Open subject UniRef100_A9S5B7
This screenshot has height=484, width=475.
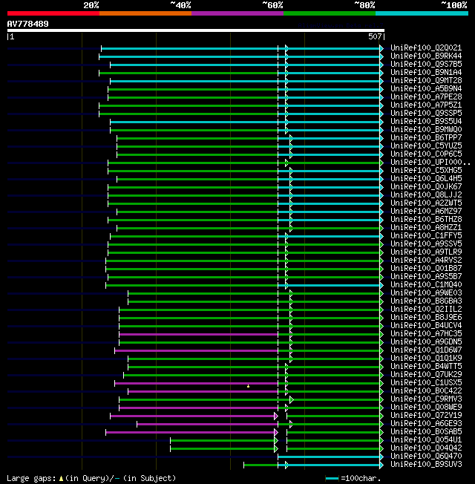(426, 277)
